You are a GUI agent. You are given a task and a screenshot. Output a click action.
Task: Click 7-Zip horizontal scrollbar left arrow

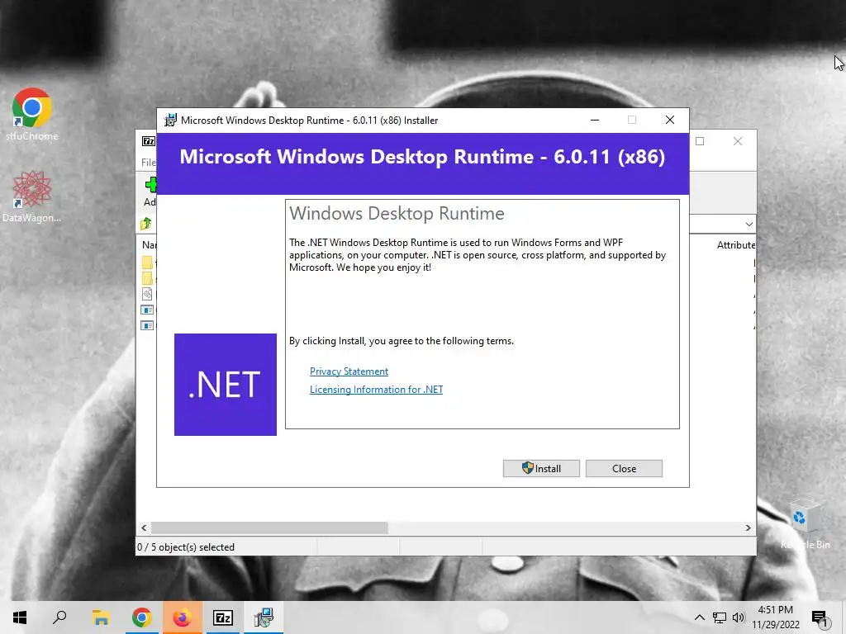(144, 528)
